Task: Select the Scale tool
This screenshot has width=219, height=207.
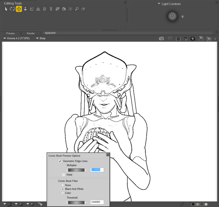Action: point(32,9)
